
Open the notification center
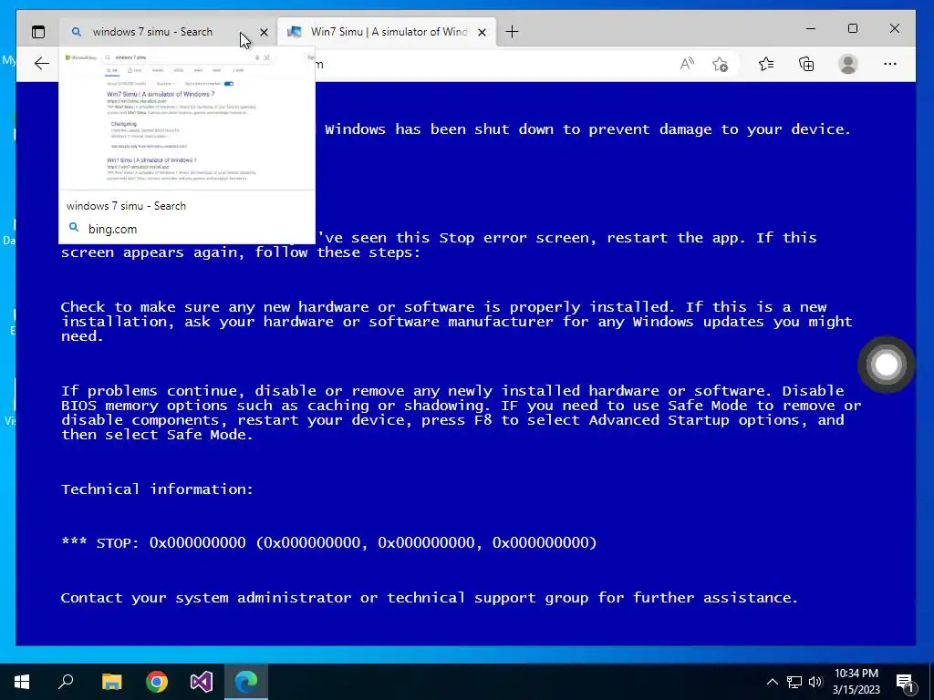coord(905,682)
